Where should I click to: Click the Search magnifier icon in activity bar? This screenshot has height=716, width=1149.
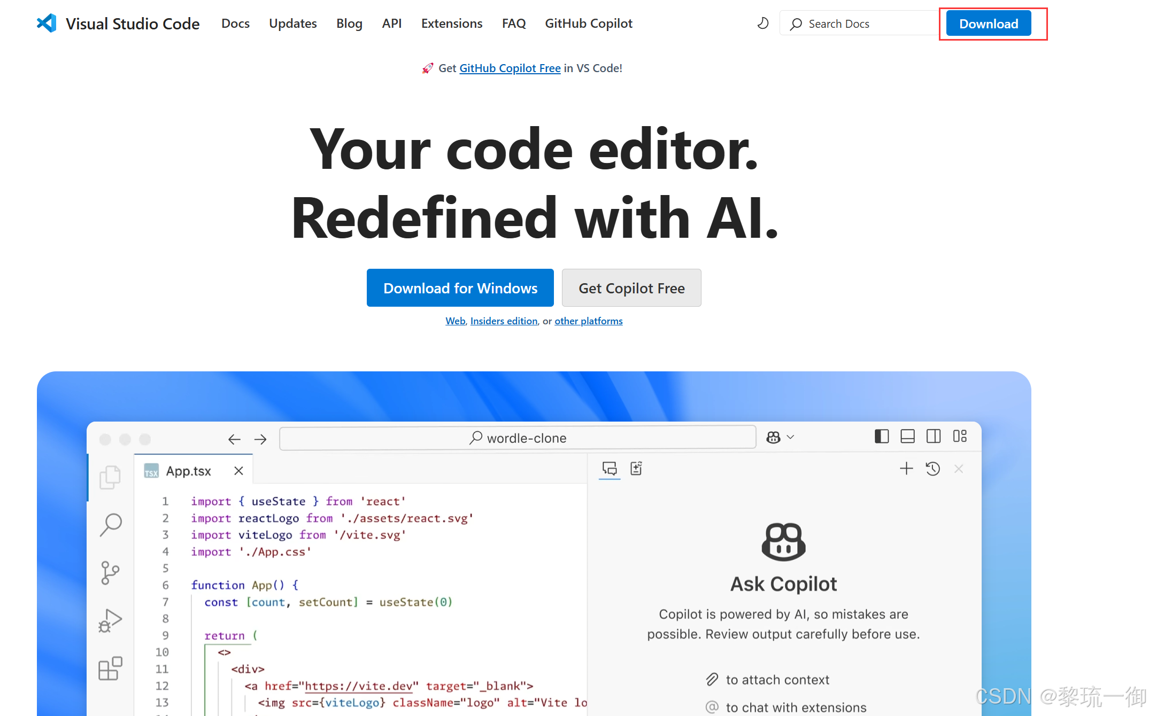[x=111, y=525]
